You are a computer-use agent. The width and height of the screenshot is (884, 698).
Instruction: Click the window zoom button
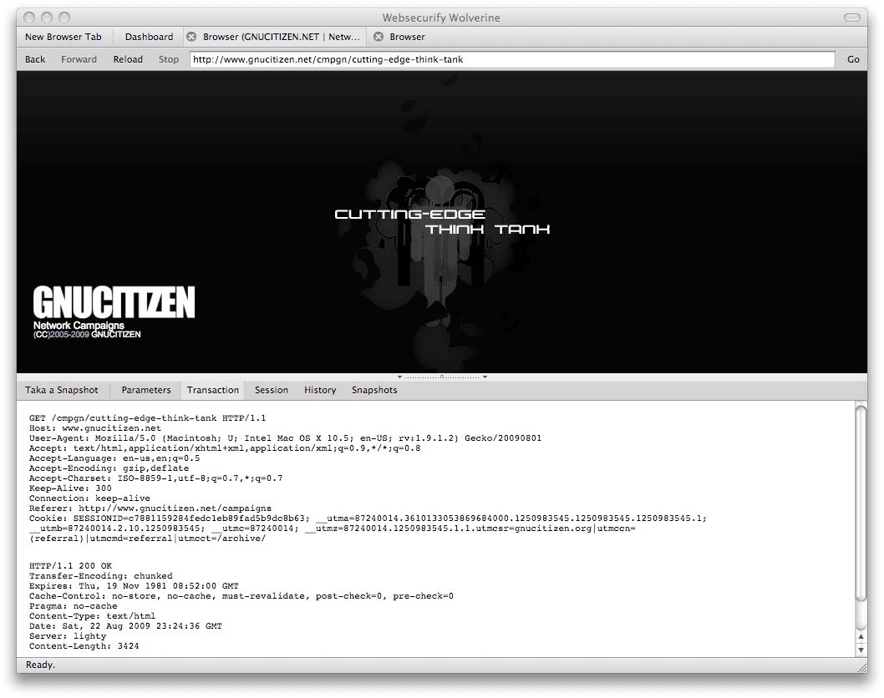click(64, 18)
